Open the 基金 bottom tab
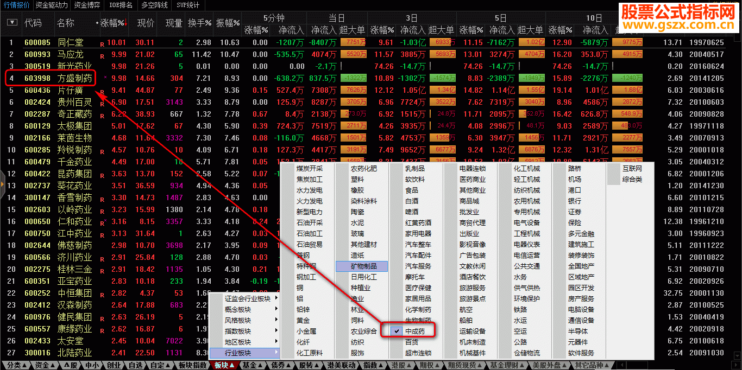 253,366
